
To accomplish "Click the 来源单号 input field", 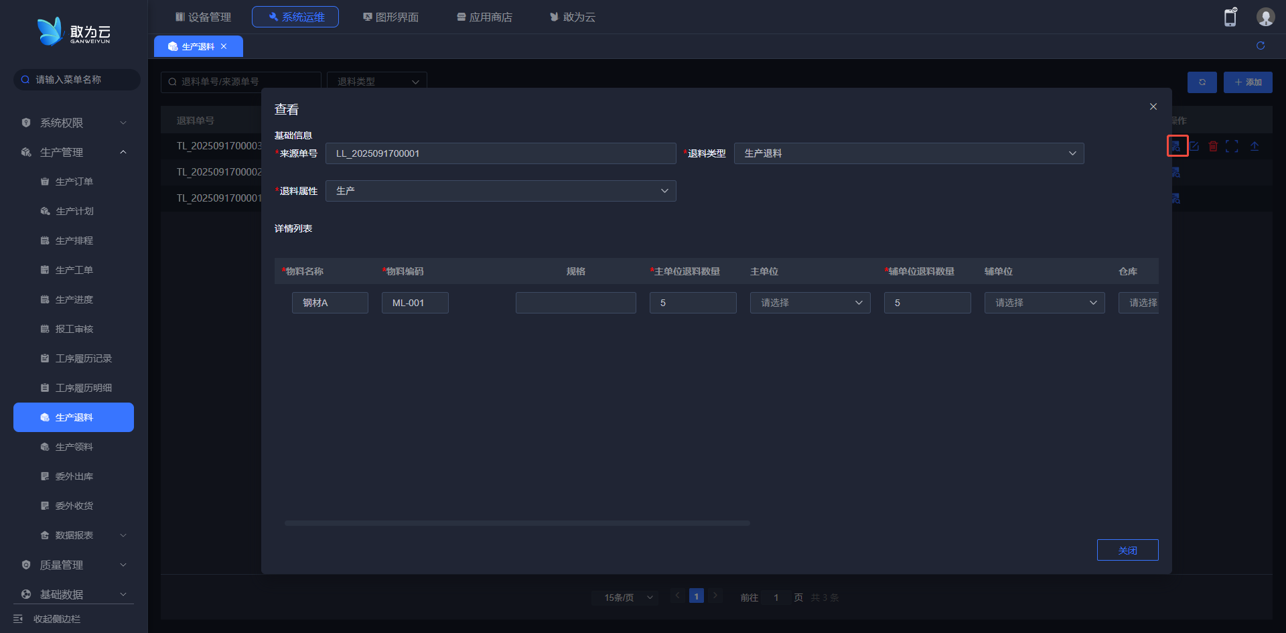I will pyautogui.click(x=500, y=153).
